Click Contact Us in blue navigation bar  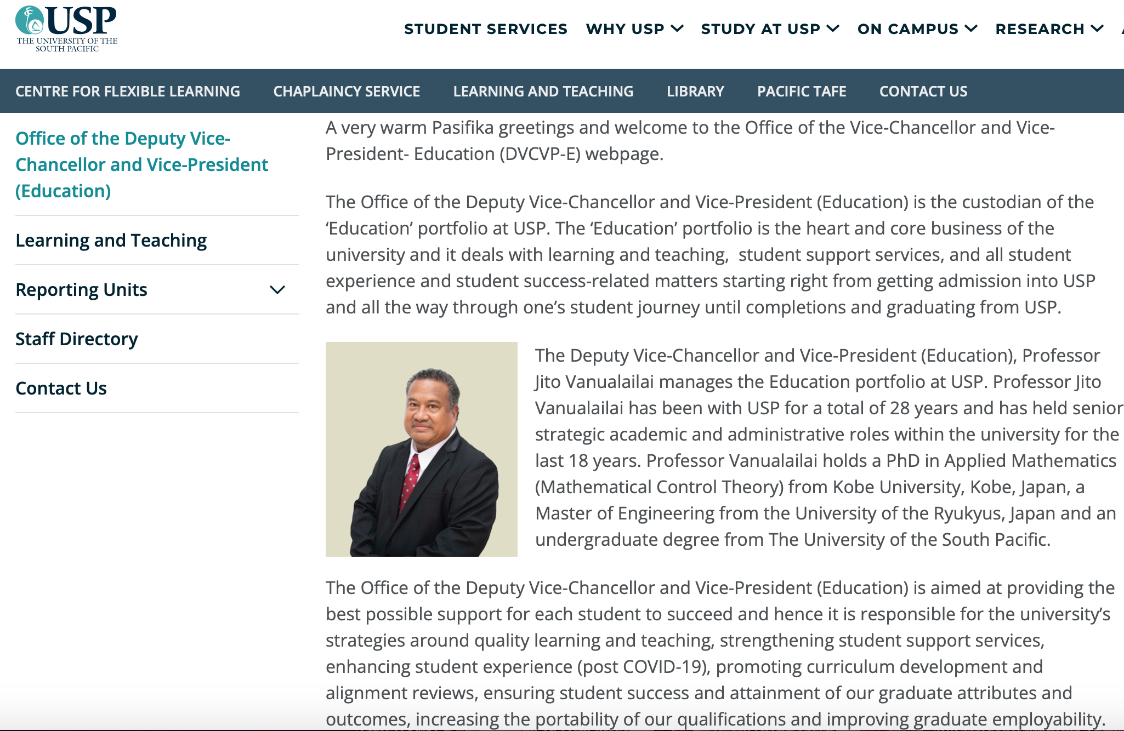click(923, 92)
